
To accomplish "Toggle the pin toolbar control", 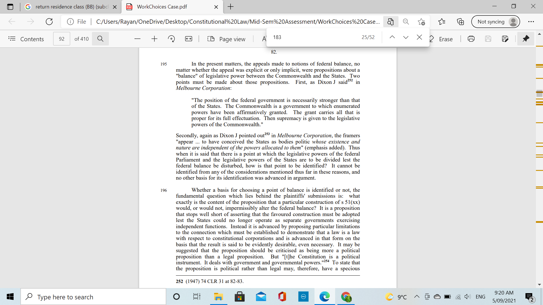I will click(x=526, y=39).
